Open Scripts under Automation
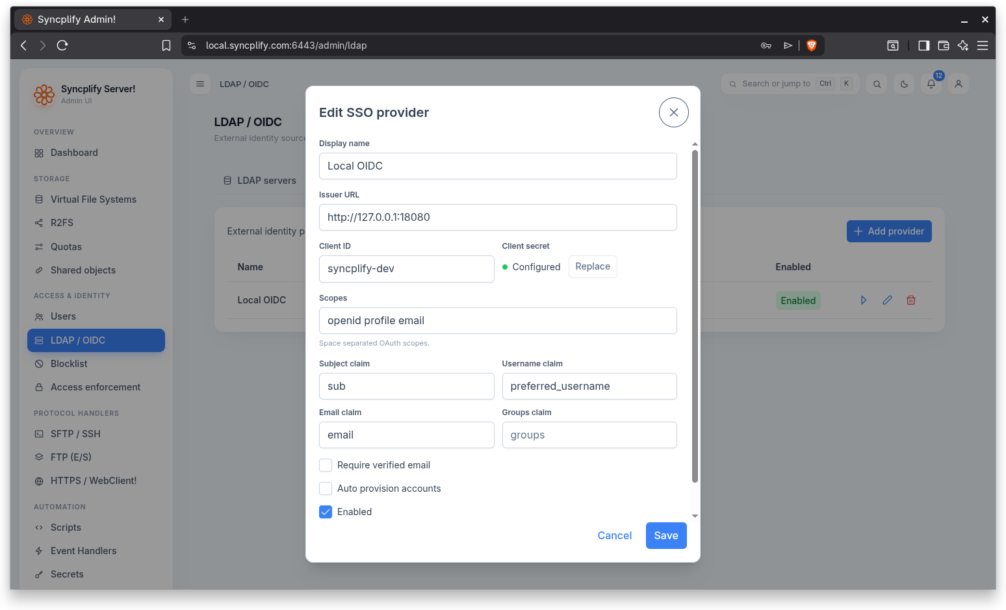This screenshot has width=1006, height=610. (96, 527)
